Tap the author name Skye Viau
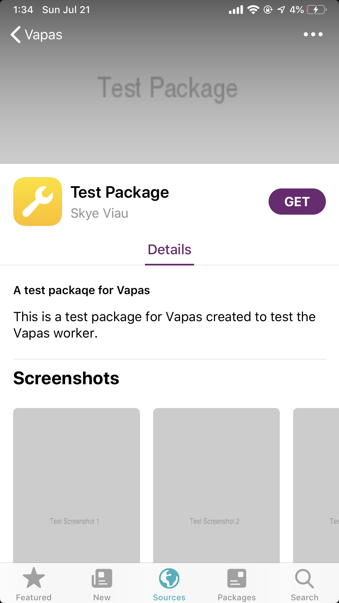This screenshot has height=603, width=339. [x=99, y=213]
